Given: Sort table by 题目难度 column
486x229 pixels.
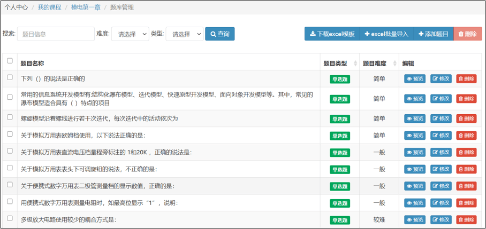Looking at the screenshot, I should click(393, 64).
